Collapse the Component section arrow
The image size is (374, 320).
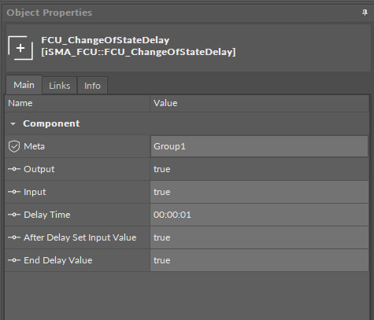tap(13, 123)
